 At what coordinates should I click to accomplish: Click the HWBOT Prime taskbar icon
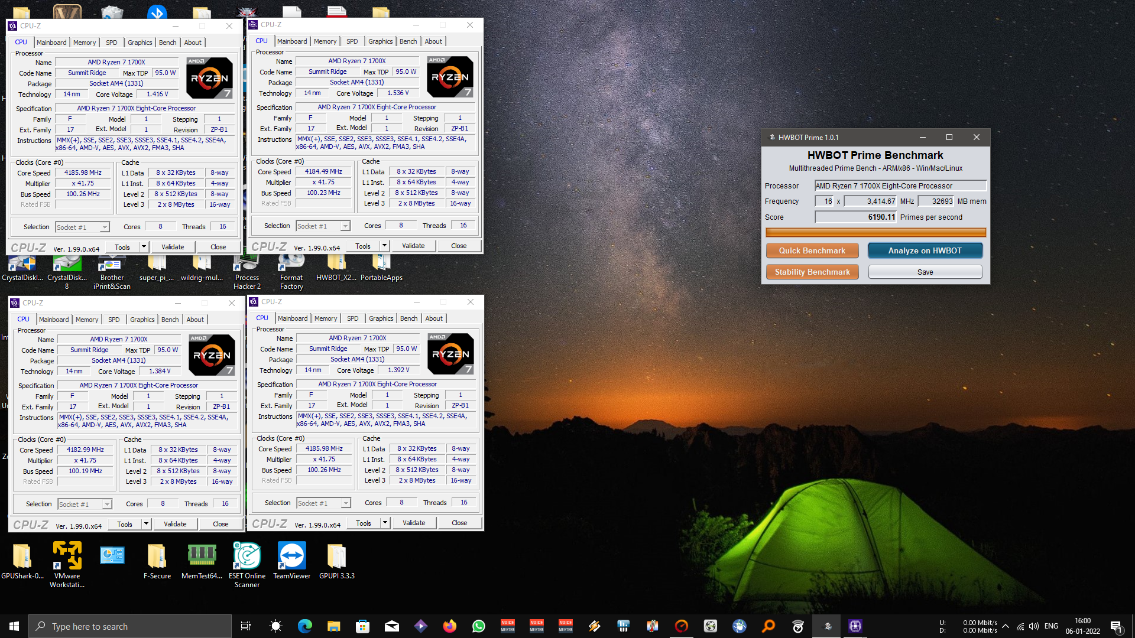[827, 626]
